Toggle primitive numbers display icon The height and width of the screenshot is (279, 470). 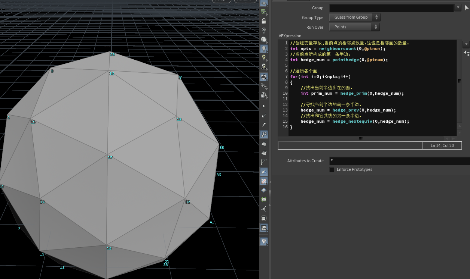point(264,153)
